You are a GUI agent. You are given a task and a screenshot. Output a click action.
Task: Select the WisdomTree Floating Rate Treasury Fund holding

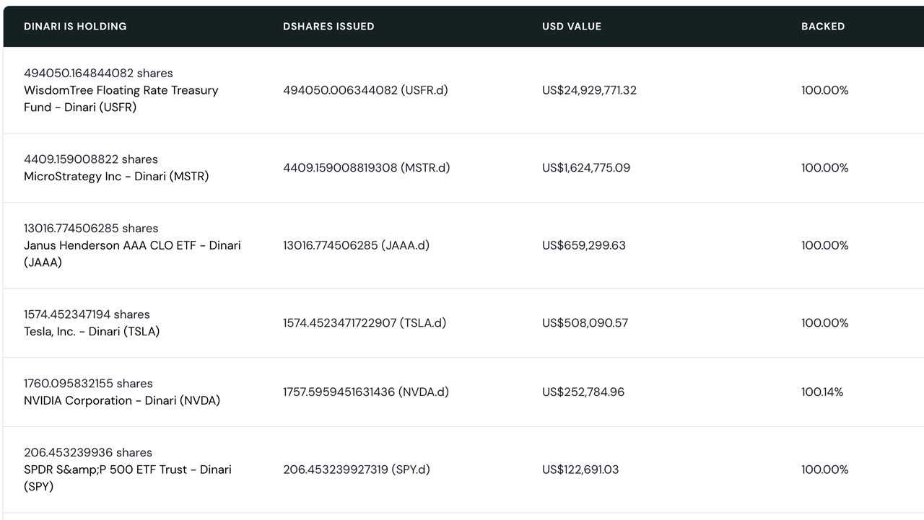121,99
